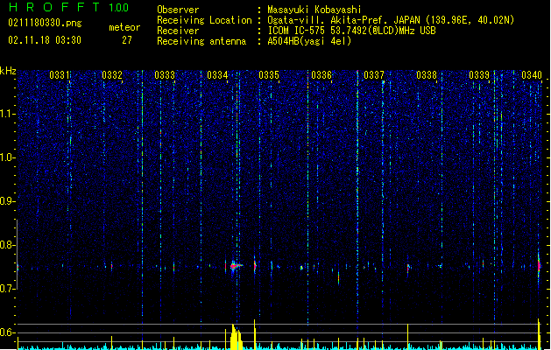Click the 0331 time marker

[x=59, y=75]
